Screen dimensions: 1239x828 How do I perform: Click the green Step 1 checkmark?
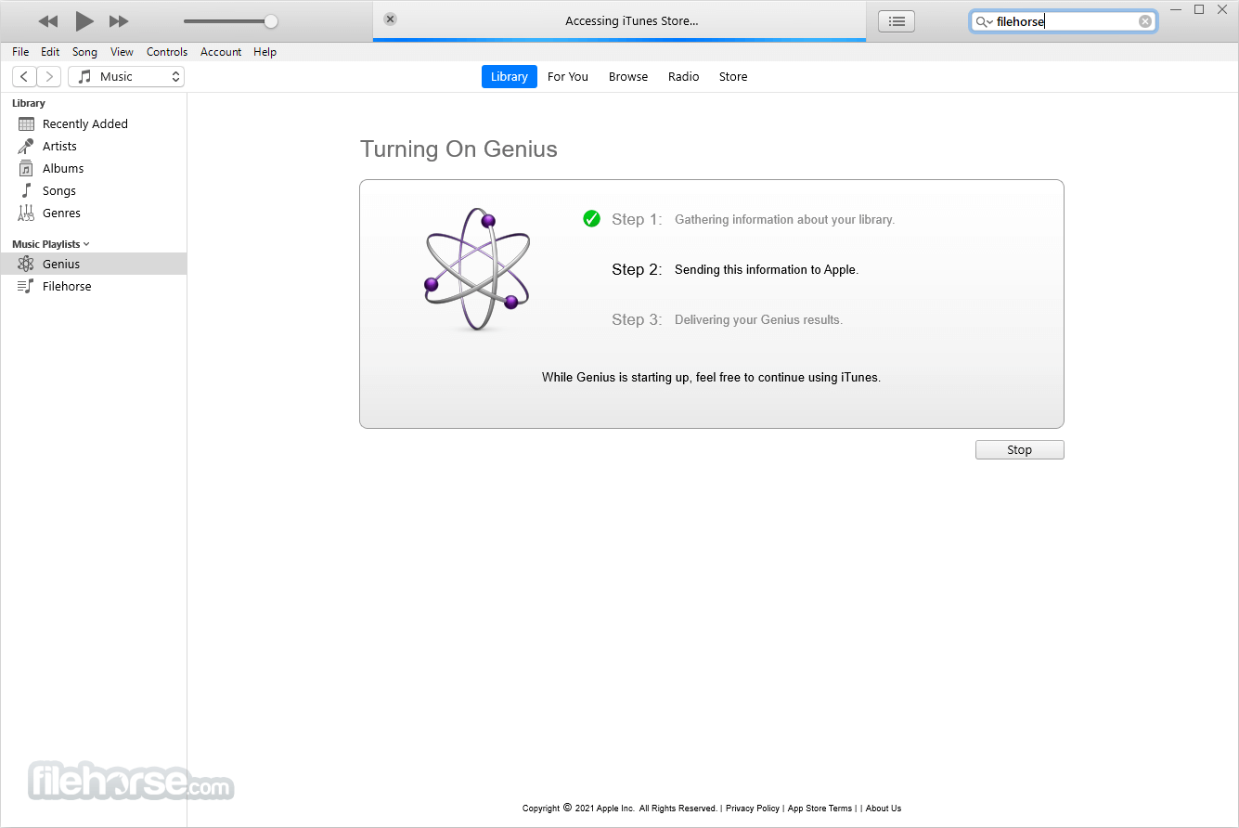point(591,219)
